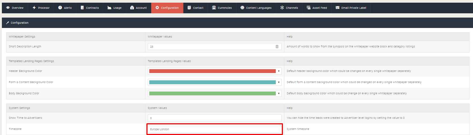Click the Alerts exclamation icon
Screen dimensions: 473x135
(x=60, y=8)
